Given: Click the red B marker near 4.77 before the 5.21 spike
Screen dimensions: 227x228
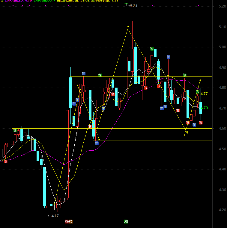Looking at the screenshot, I should 113,94.
